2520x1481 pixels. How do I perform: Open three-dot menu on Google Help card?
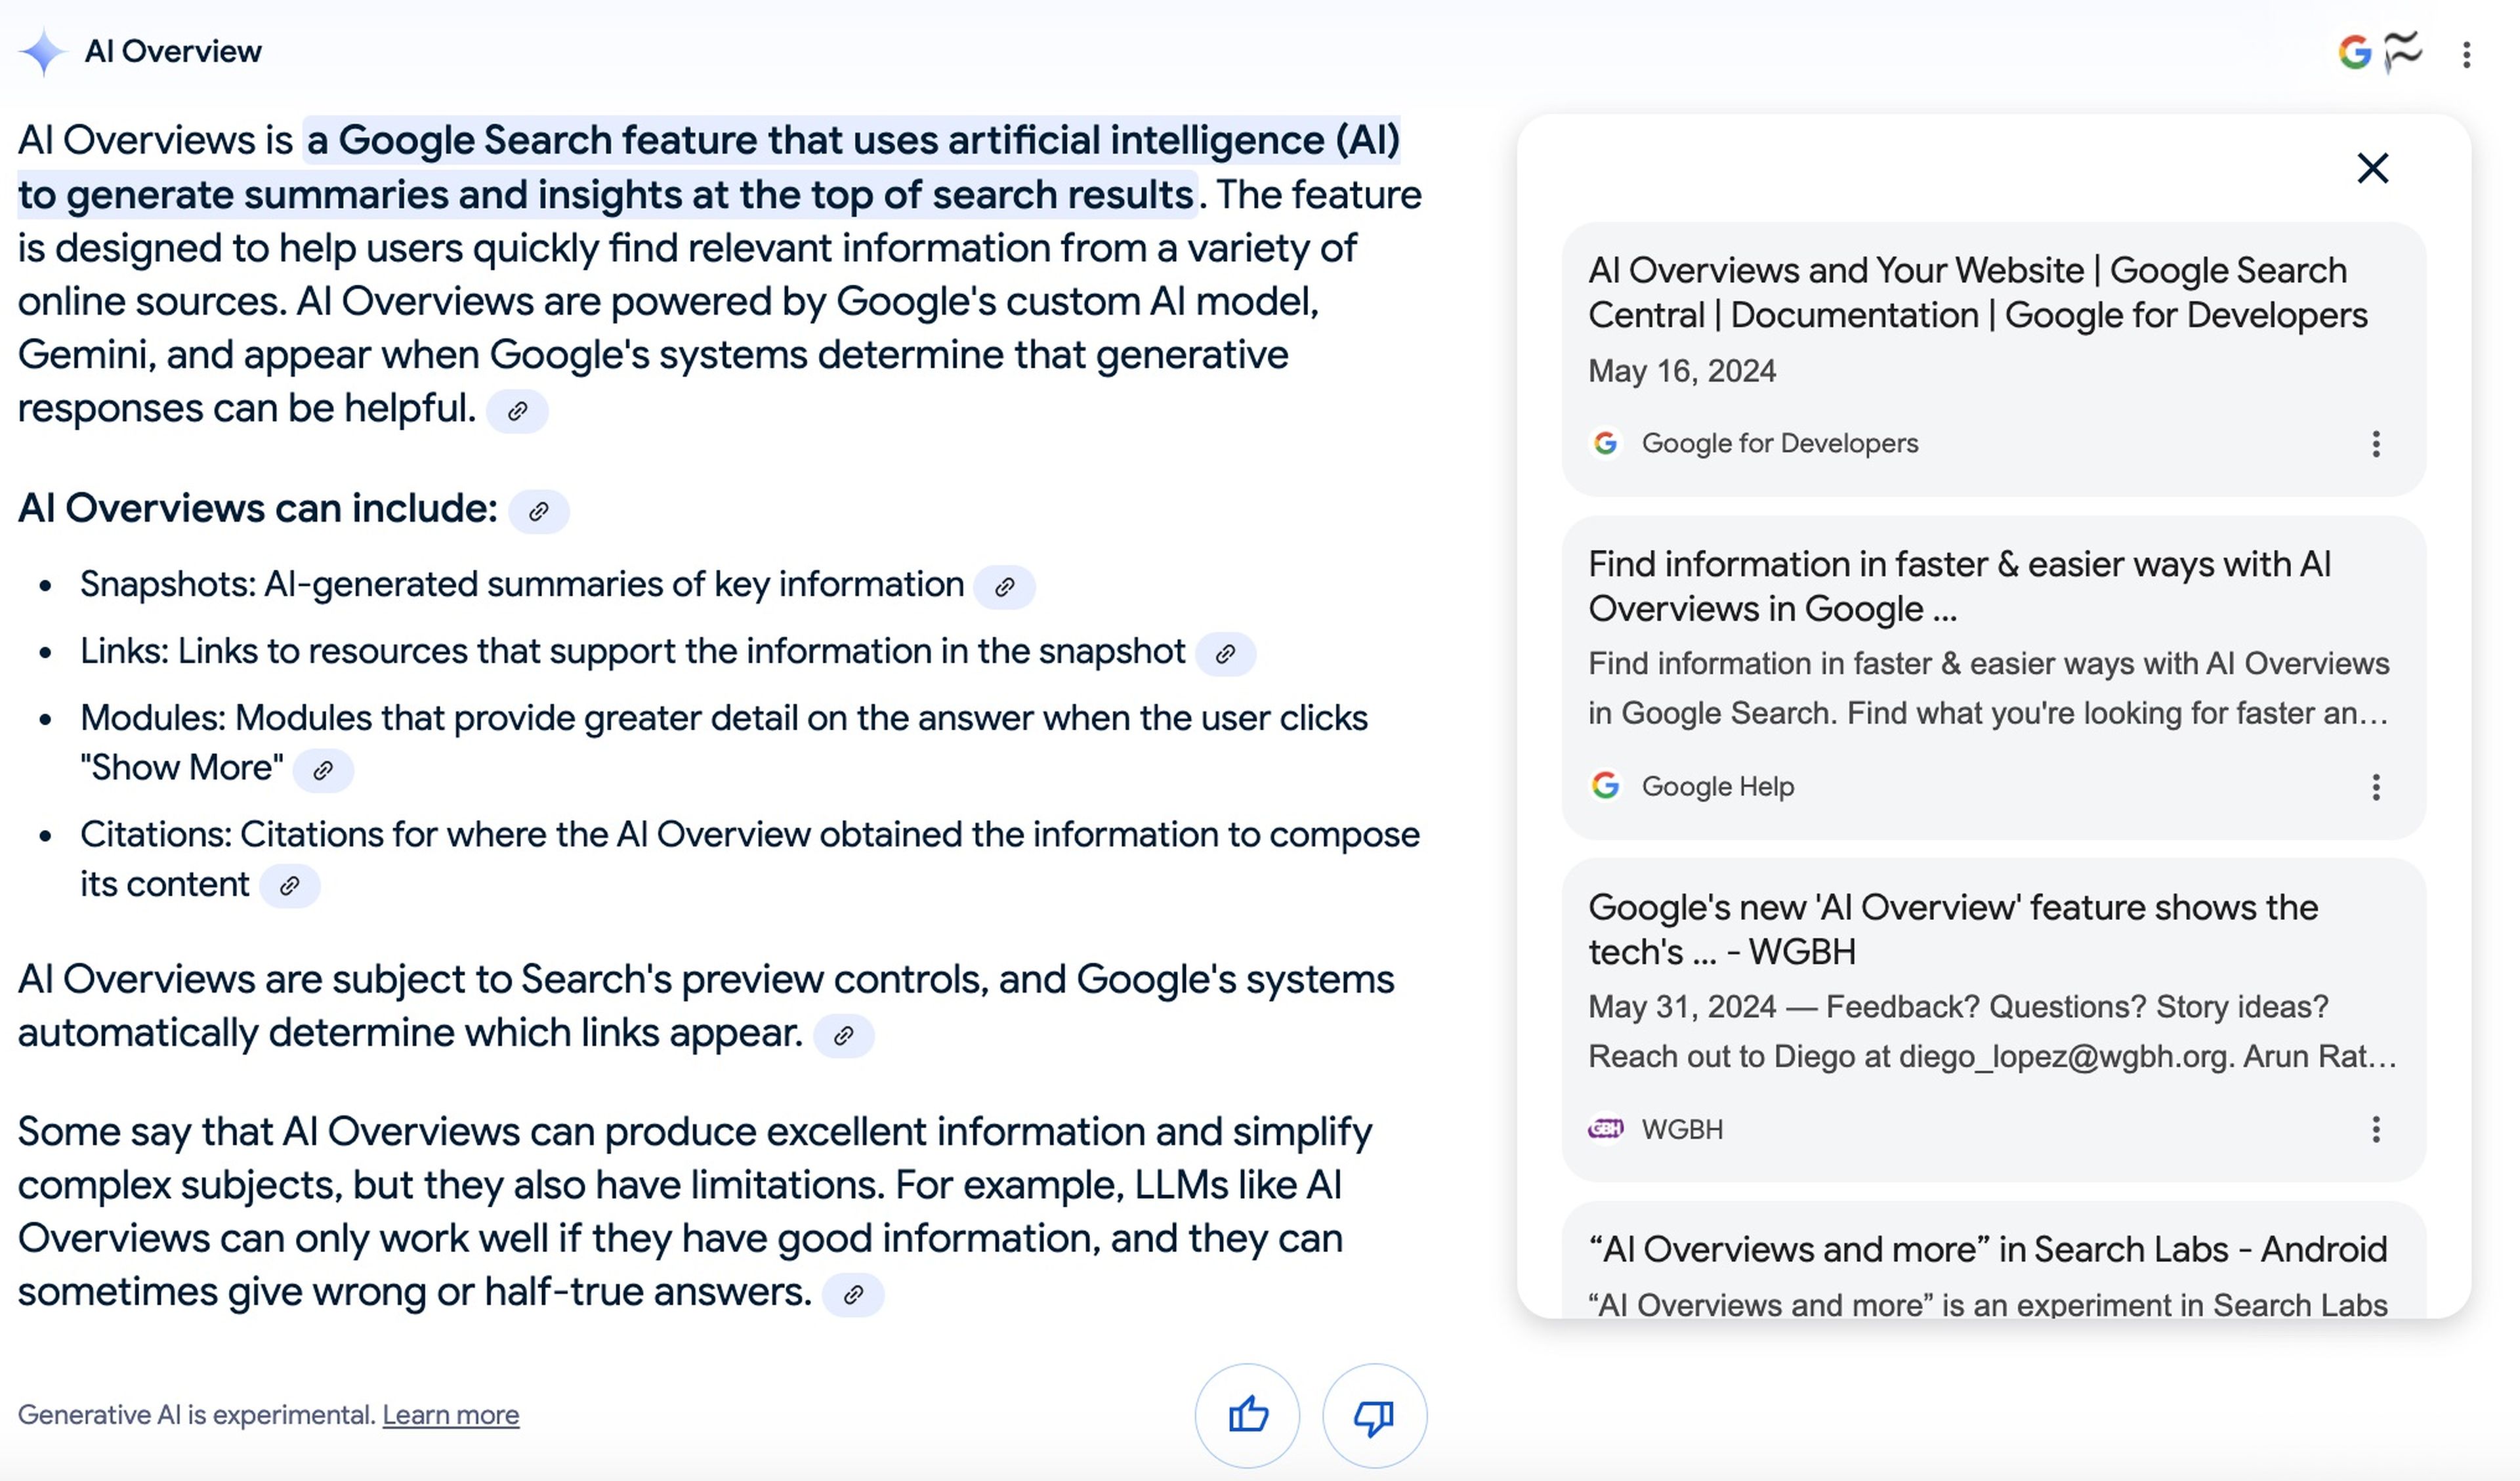2376,787
